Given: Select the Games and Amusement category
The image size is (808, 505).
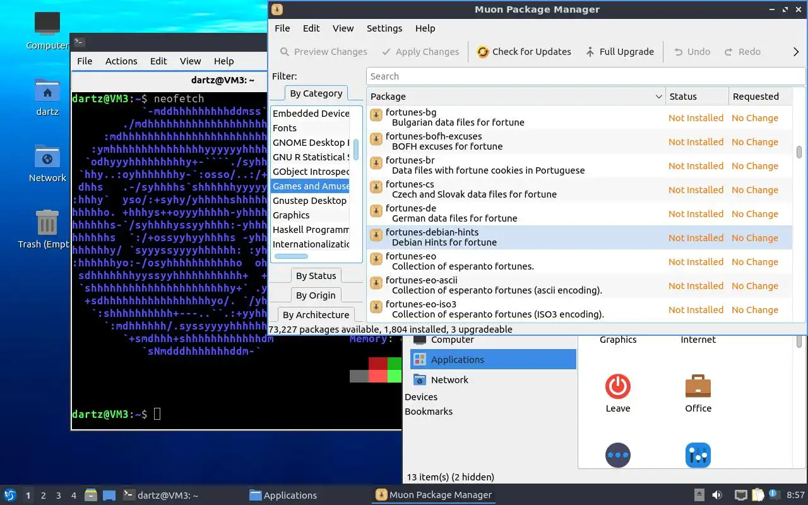Looking at the screenshot, I should (x=311, y=186).
